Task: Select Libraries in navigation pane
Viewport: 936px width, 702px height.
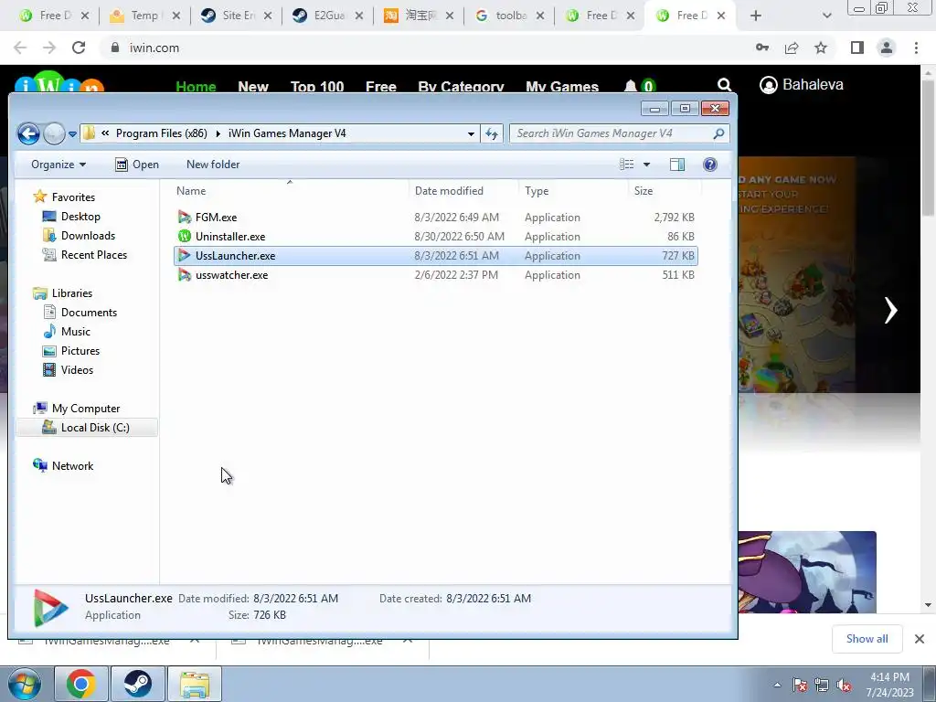Action: 71,293
